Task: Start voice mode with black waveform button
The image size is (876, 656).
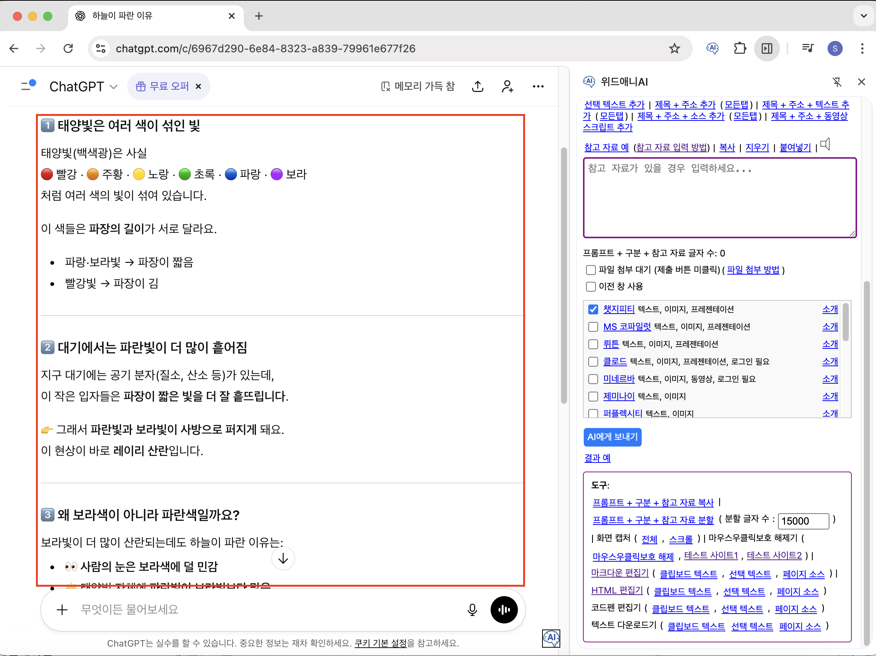Action: [504, 609]
